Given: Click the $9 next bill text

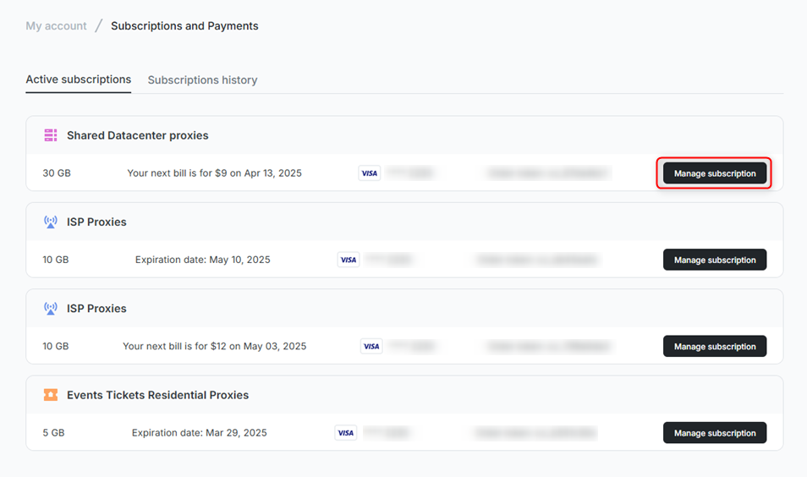Looking at the screenshot, I should (x=214, y=173).
